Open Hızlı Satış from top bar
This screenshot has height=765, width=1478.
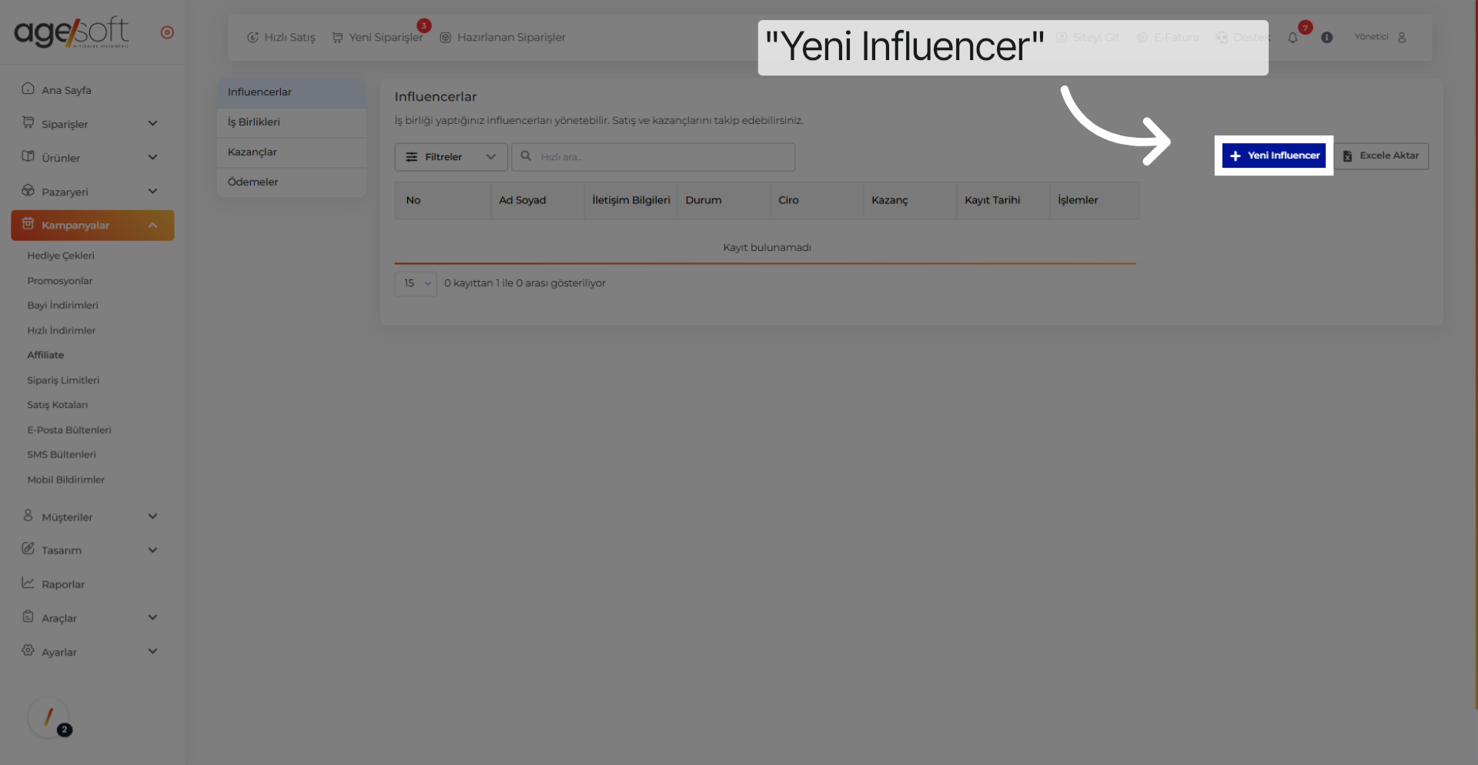click(x=281, y=37)
